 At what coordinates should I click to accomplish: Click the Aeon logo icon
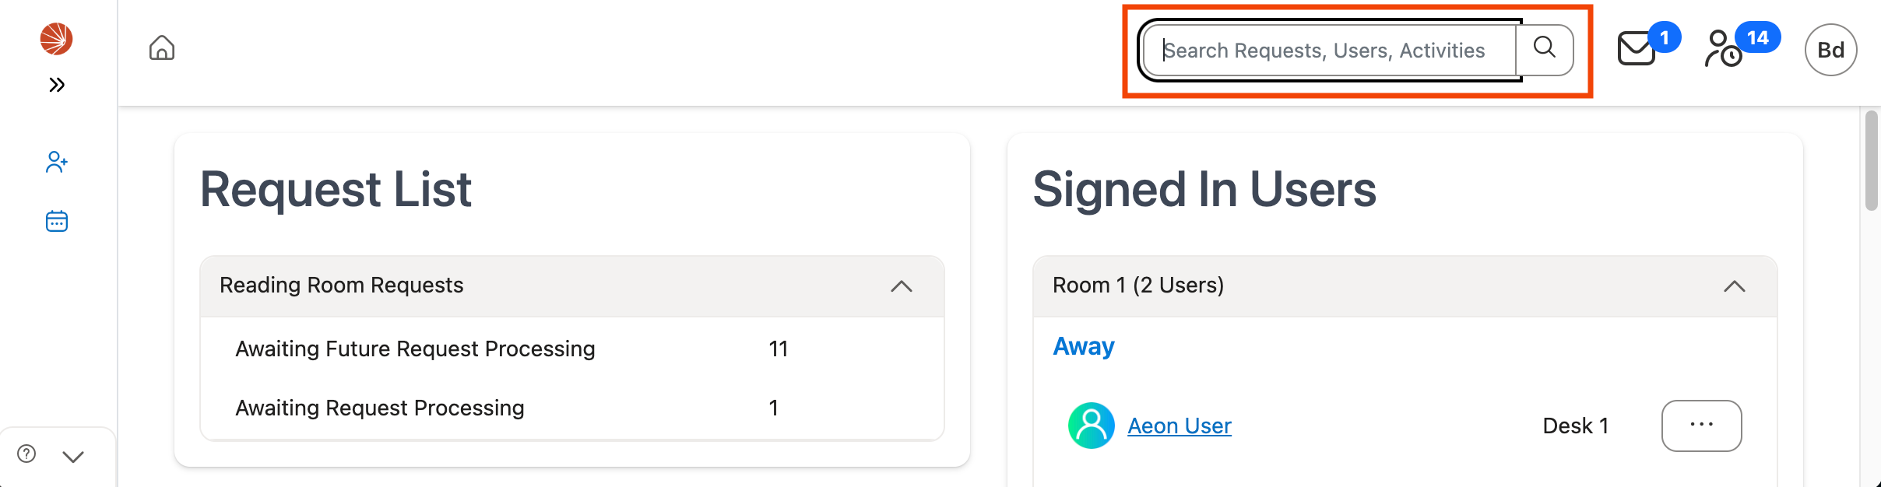[x=56, y=38]
